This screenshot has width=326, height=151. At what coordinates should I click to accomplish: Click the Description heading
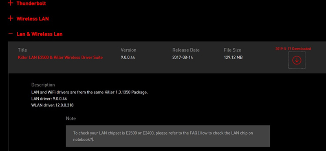click(x=43, y=85)
